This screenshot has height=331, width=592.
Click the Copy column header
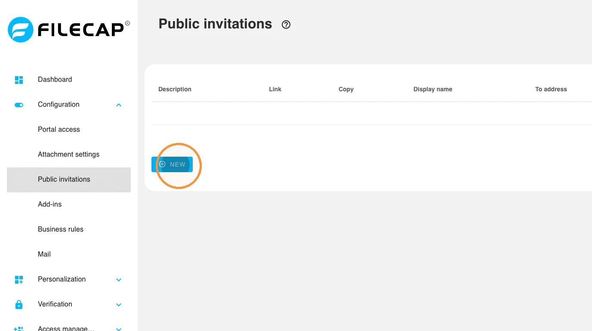346,89
